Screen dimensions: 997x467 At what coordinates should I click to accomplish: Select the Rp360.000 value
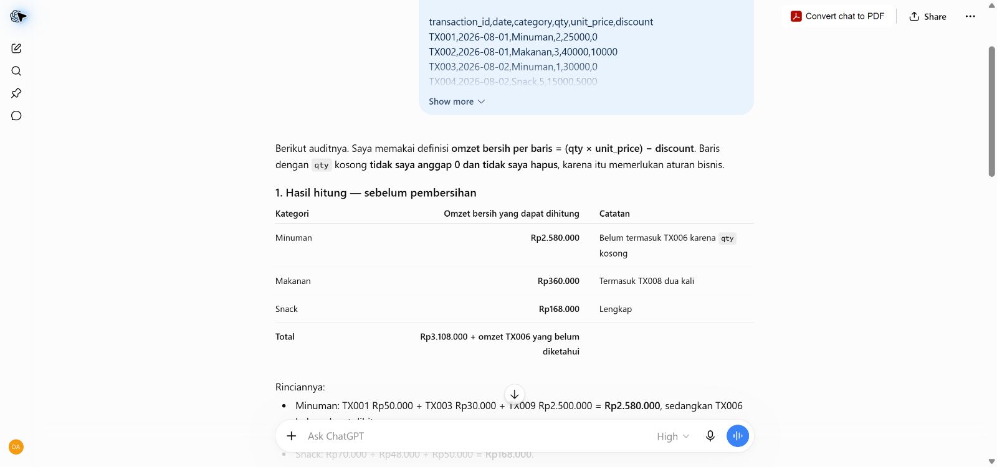[x=558, y=281]
